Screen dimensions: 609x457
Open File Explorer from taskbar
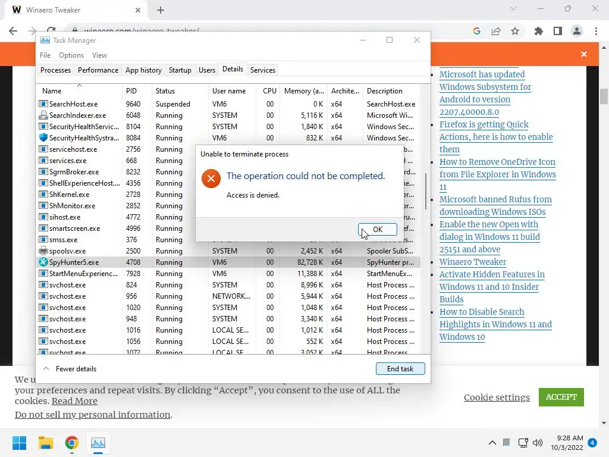click(45, 443)
